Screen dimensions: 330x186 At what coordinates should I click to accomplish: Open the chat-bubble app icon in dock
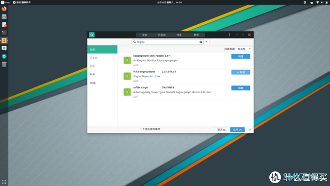[4, 48]
